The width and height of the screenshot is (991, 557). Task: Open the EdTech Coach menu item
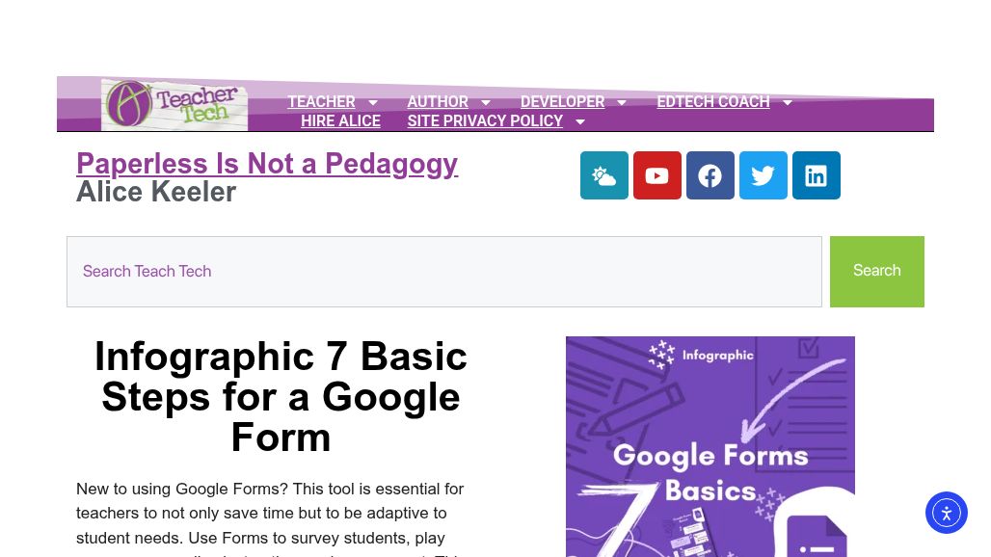(713, 102)
